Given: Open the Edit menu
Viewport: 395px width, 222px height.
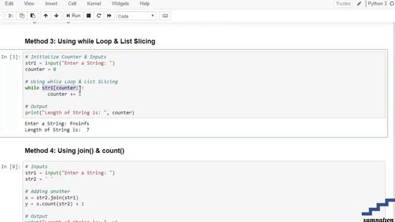Looking at the screenshot, I should tap(9, 4).
